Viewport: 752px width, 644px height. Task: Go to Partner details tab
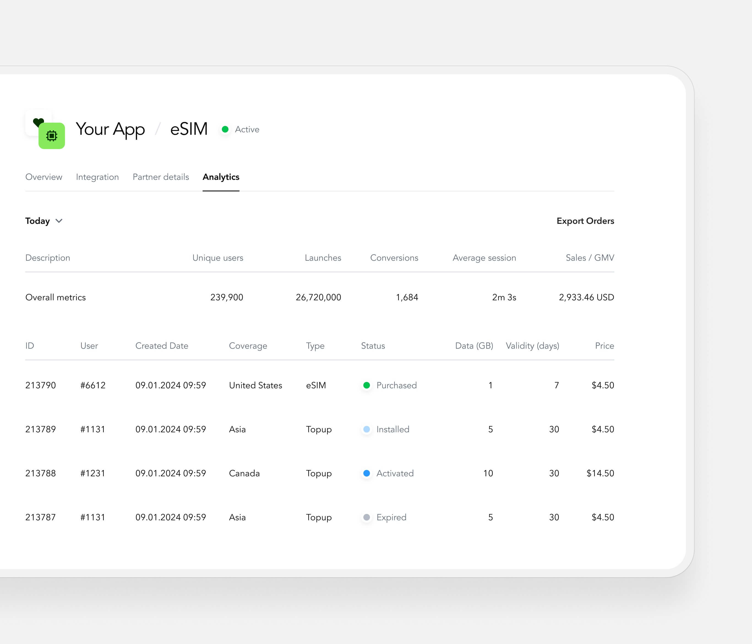click(x=161, y=177)
